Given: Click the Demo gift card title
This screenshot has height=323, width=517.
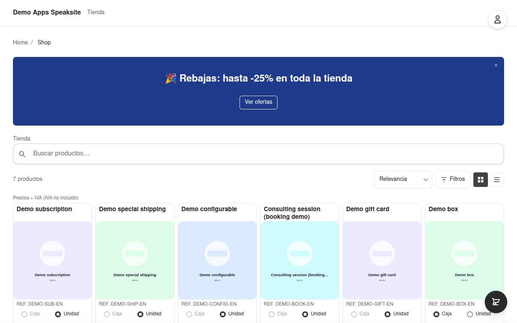Looking at the screenshot, I should pos(368,209).
